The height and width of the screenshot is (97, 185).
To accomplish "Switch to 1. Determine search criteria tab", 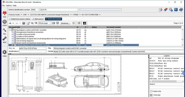I will [20, 19].
